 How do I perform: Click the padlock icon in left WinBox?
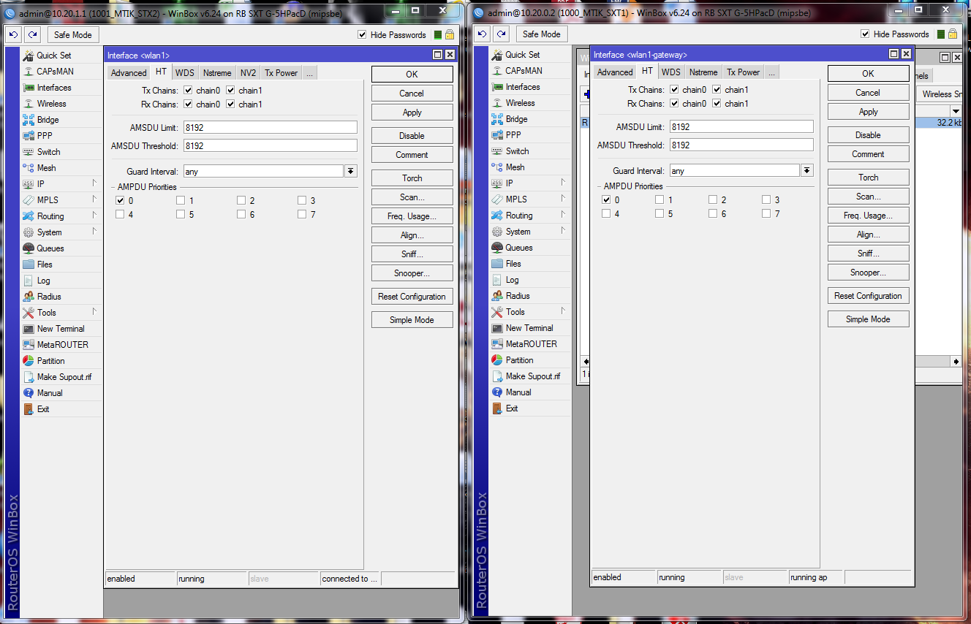point(450,34)
